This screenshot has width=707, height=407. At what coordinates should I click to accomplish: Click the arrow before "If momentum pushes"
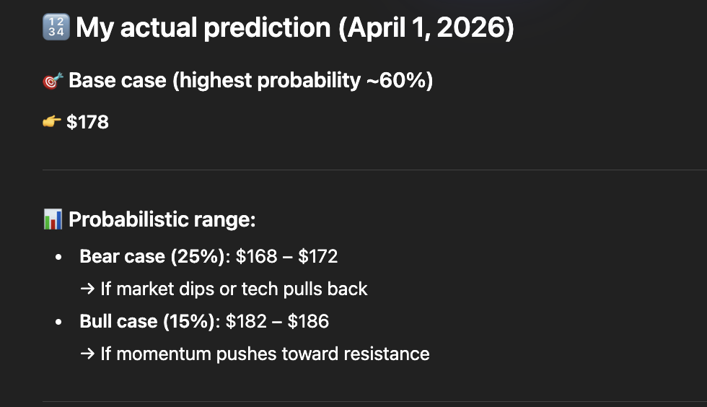click(87, 354)
